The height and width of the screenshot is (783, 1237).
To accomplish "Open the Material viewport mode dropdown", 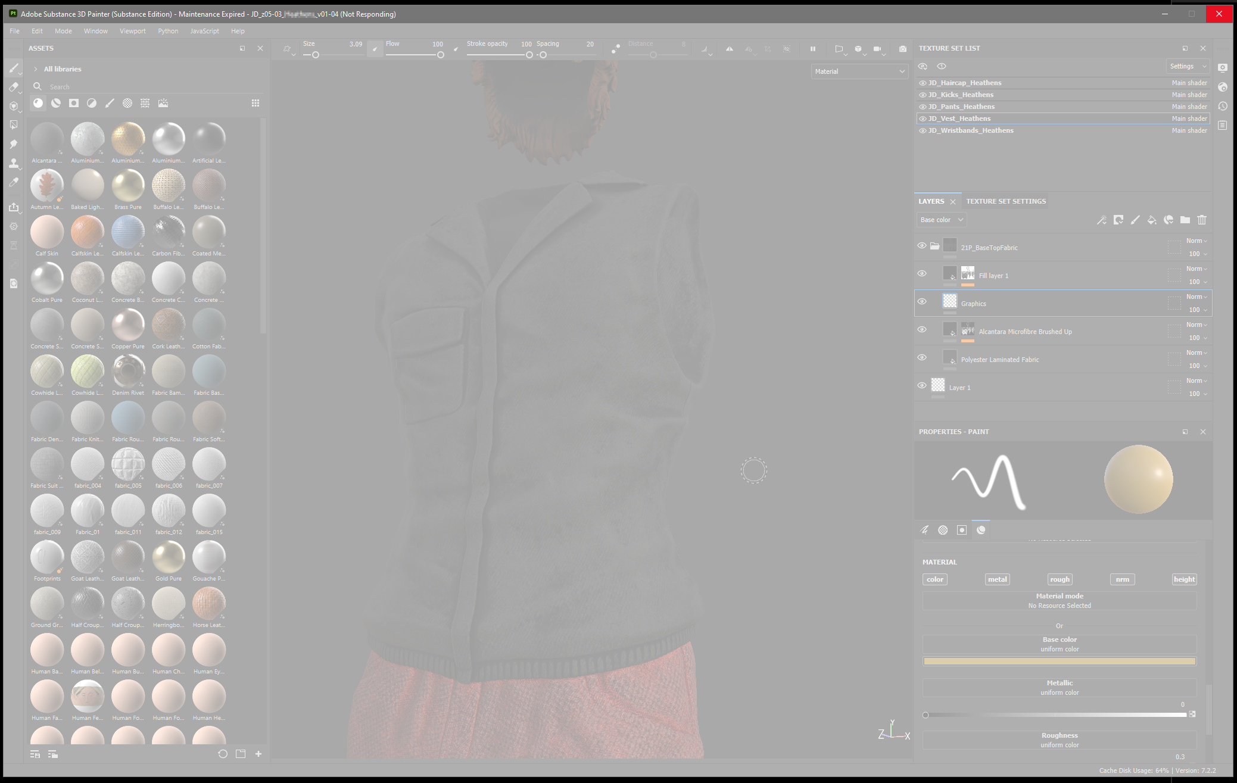I will coord(859,71).
